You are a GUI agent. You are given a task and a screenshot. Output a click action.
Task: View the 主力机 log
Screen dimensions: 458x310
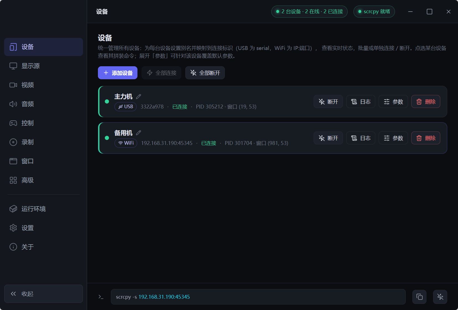[x=361, y=102]
